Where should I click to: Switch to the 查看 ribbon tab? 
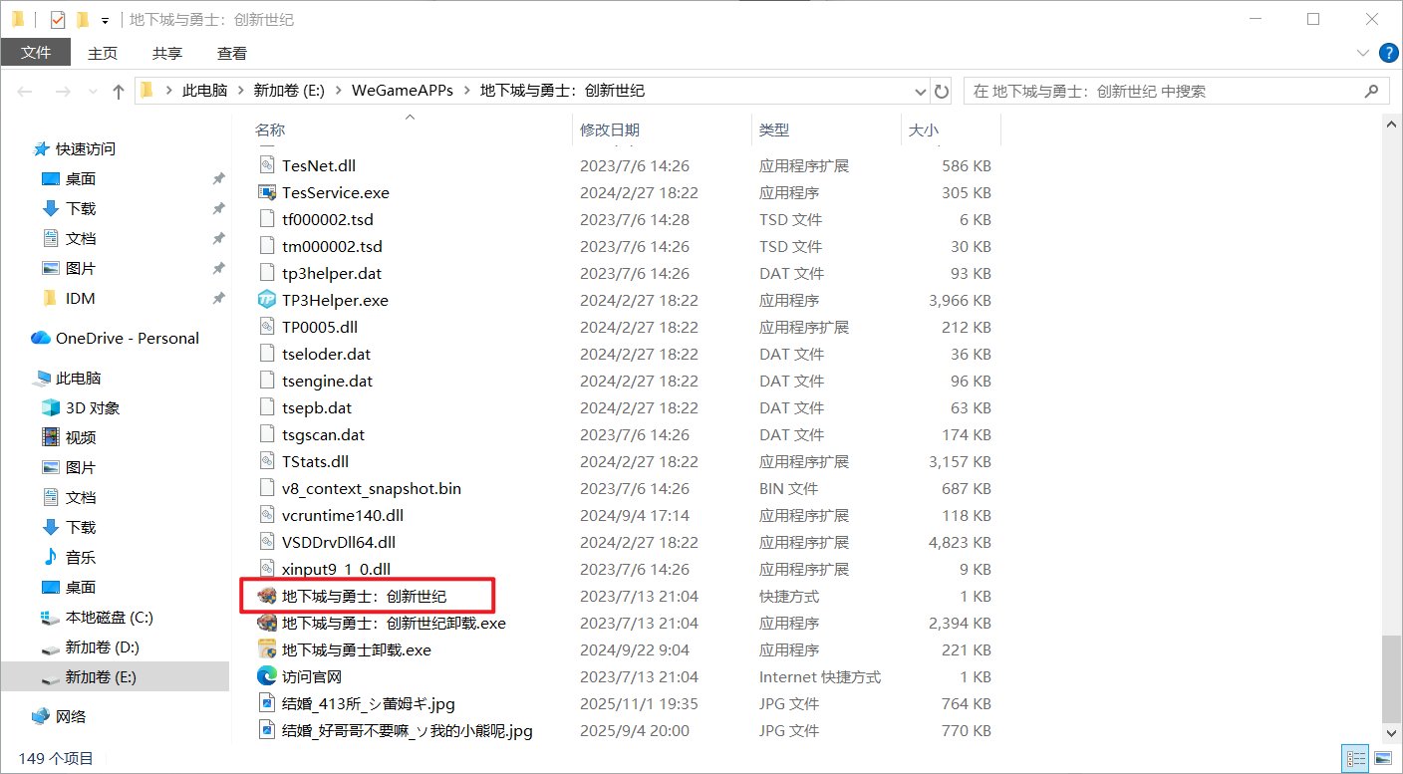point(231,53)
